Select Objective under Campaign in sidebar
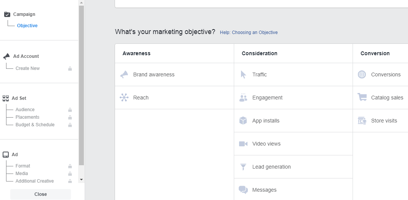The width and height of the screenshot is (408, 200). click(27, 26)
